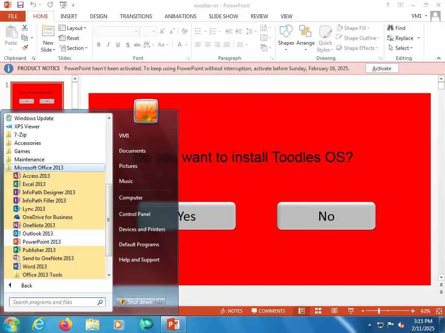Click the Search programs and files field
Image resolution: width=445 pixels, height=333 pixels.
57,302
